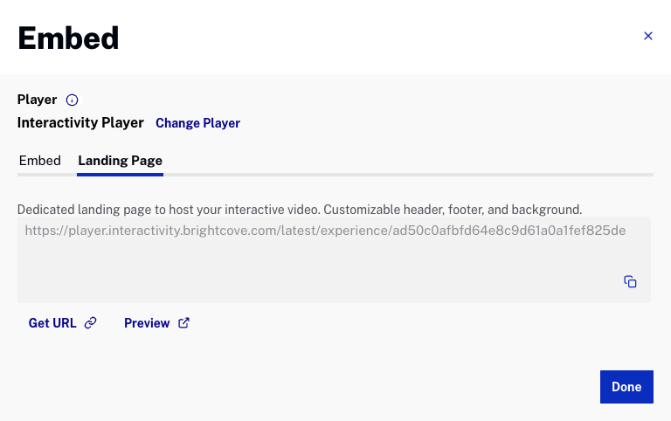Click the dedicated landing page description text
Image resolution: width=671 pixels, height=421 pixels.
(x=300, y=210)
